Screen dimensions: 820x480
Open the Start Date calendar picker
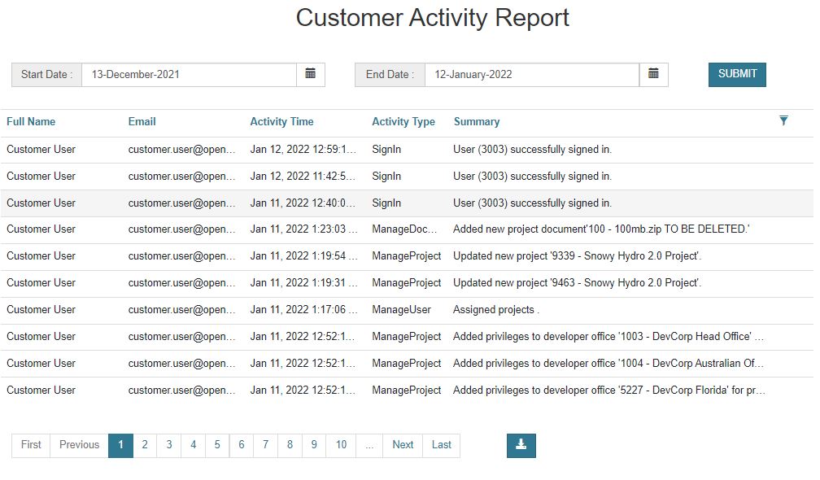pyautogui.click(x=310, y=74)
